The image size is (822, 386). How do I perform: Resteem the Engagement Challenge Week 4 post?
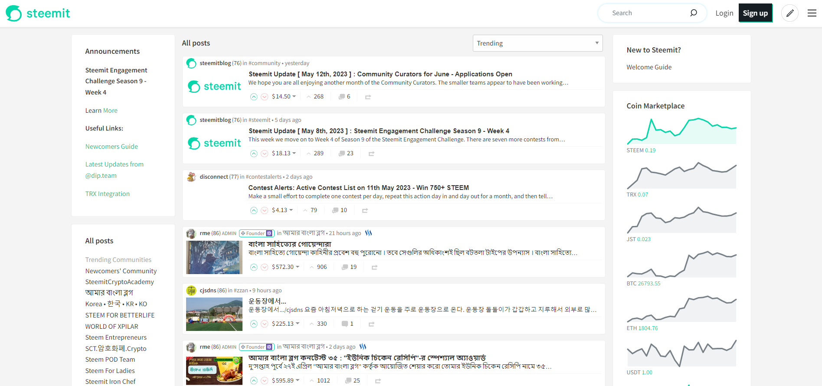(x=371, y=154)
